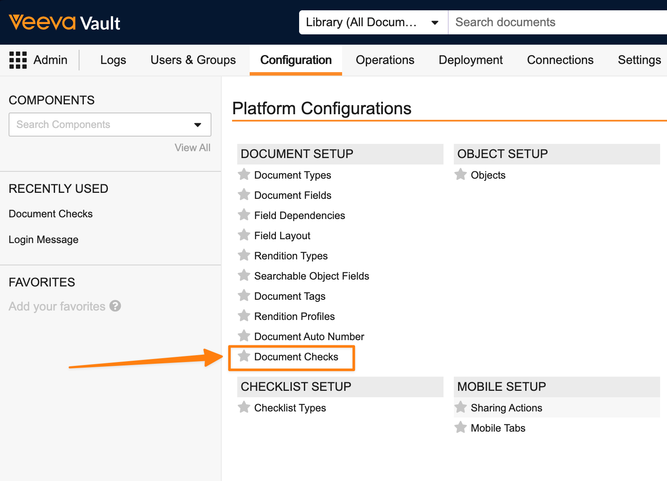Open the Document Fields link

(x=293, y=195)
